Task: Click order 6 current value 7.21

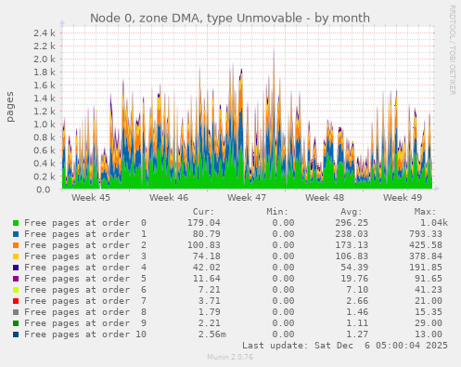Action: coord(210,290)
